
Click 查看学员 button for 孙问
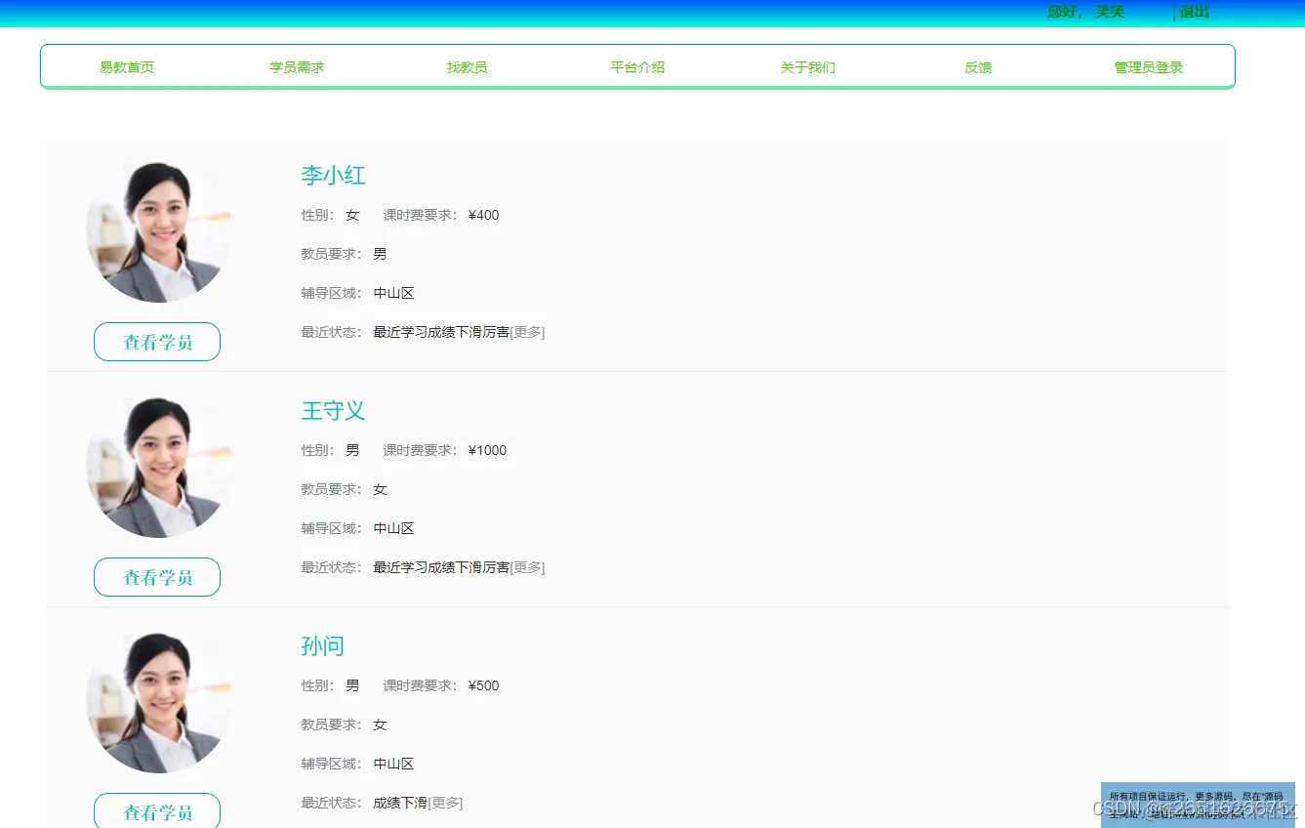click(x=156, y=811)
